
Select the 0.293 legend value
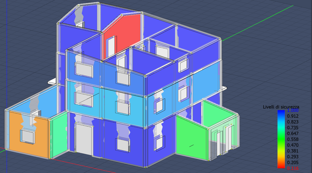click(x=293, y=157)
